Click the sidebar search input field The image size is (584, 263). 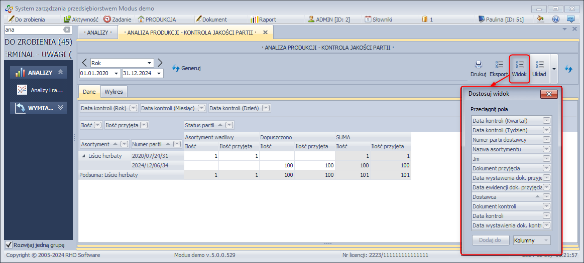pos(33,30)
